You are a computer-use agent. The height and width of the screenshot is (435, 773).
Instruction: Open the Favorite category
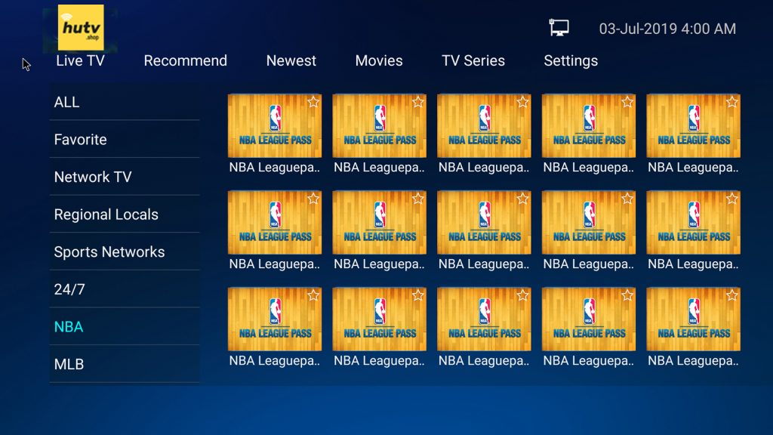pyautogui.click(x=125, y=140)
